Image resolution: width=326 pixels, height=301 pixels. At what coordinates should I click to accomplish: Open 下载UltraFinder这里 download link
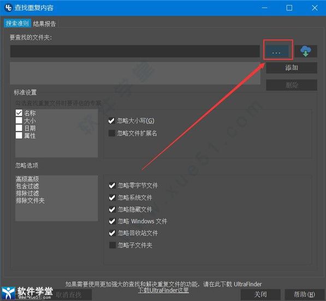(163, 290)
